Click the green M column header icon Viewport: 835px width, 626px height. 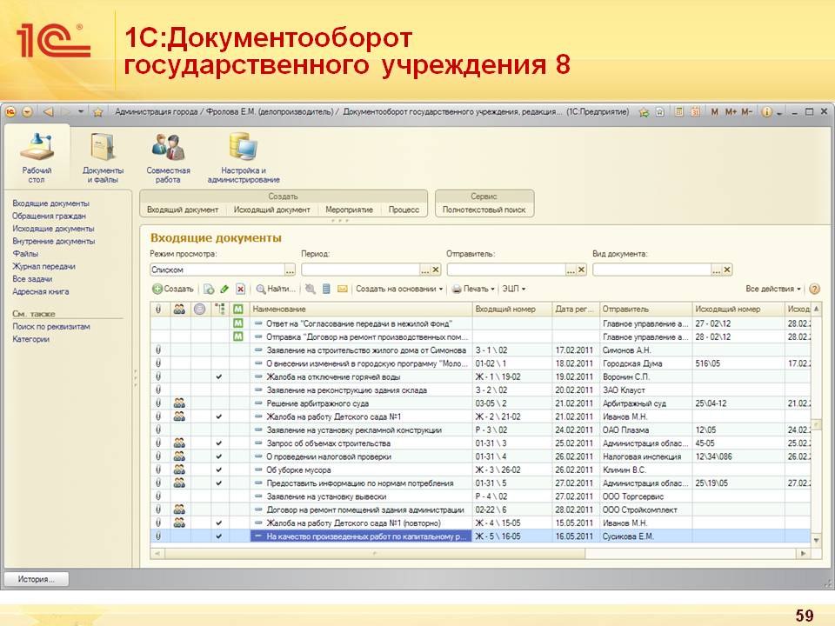[238, 309]
